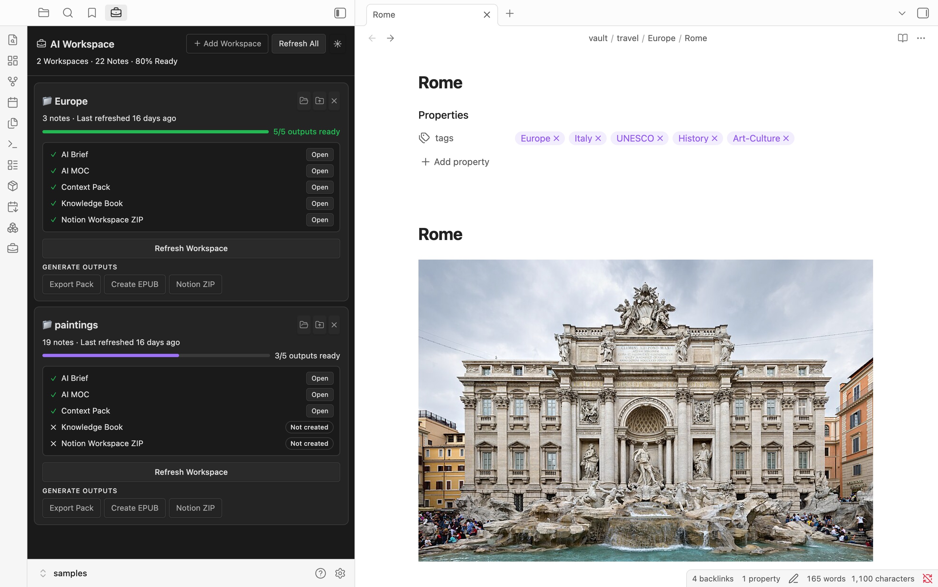The height and width of the screenshot is (587, 938).
Task: Open Europe Knowledge Book output
Action: [320, 203]
